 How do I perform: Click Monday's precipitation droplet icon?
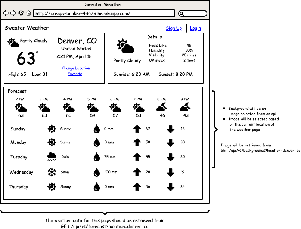coord(97,142)
